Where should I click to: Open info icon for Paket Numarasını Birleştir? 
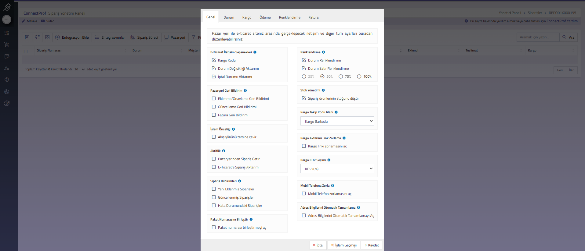coord(251,219)
